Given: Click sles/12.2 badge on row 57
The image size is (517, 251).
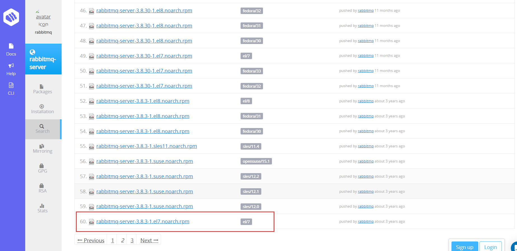Looking at the screenshot, I should [x=251, y=176].
